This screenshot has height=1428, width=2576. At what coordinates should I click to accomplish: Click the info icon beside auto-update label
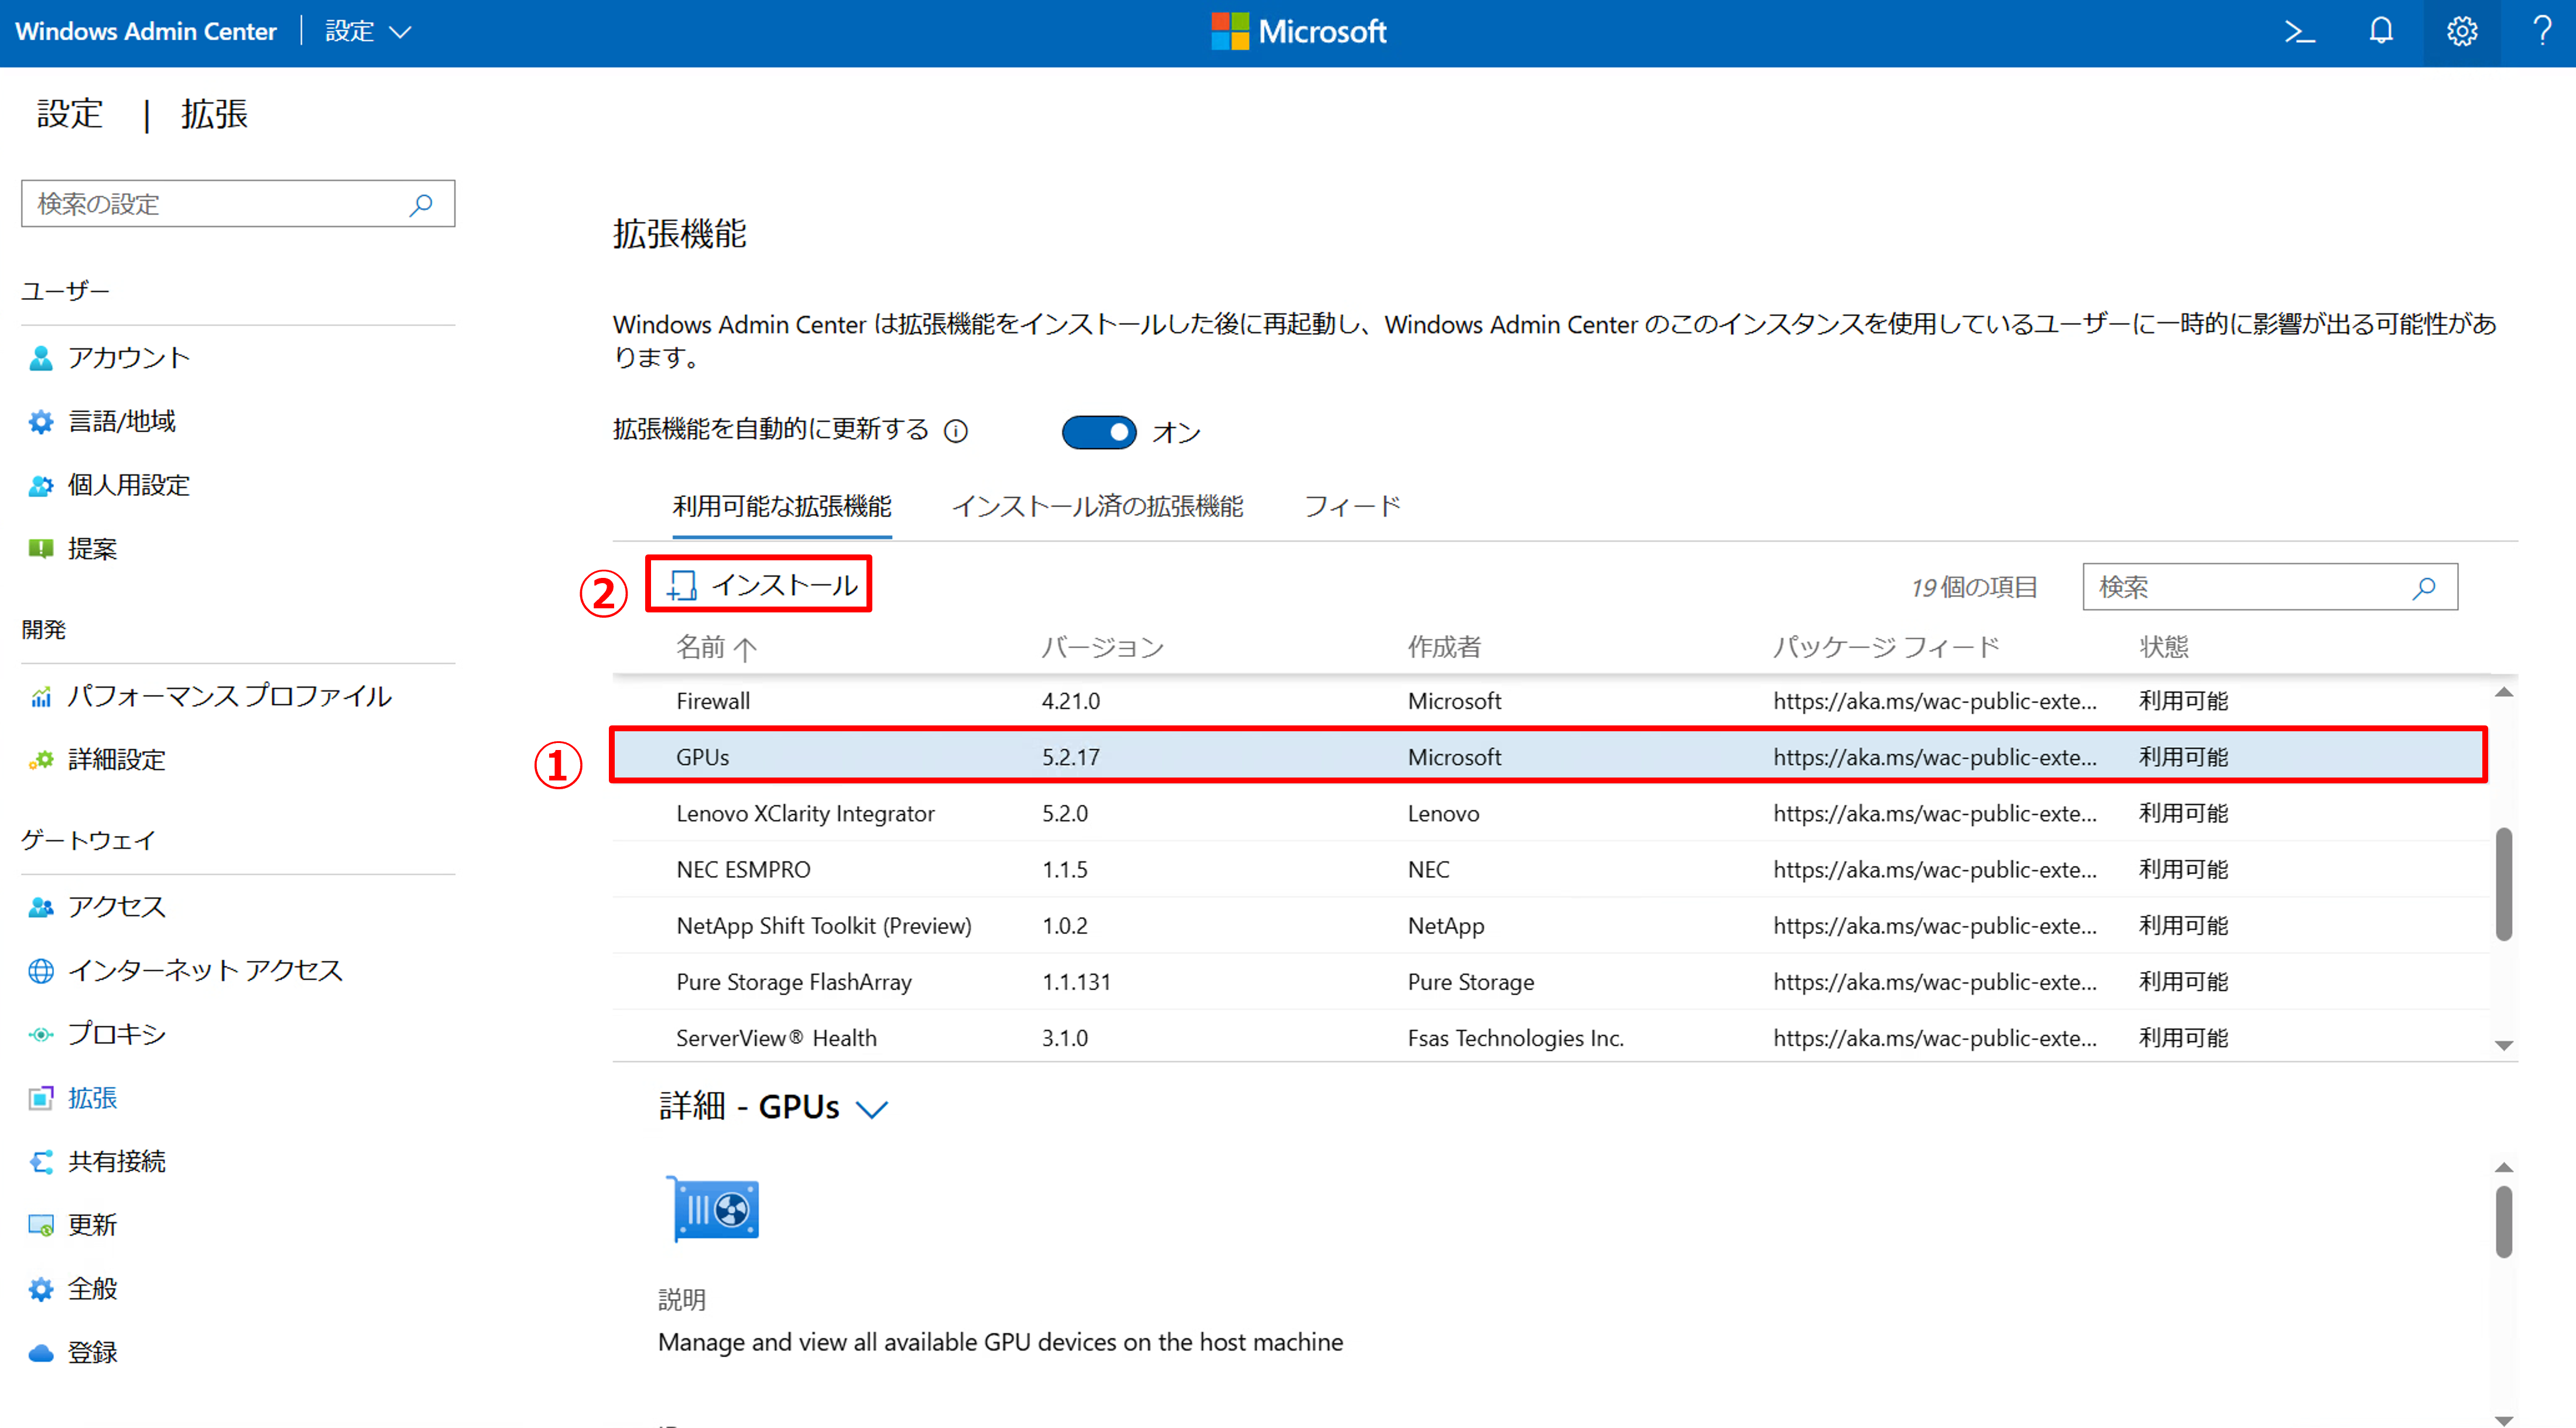[x=956, y=431]
